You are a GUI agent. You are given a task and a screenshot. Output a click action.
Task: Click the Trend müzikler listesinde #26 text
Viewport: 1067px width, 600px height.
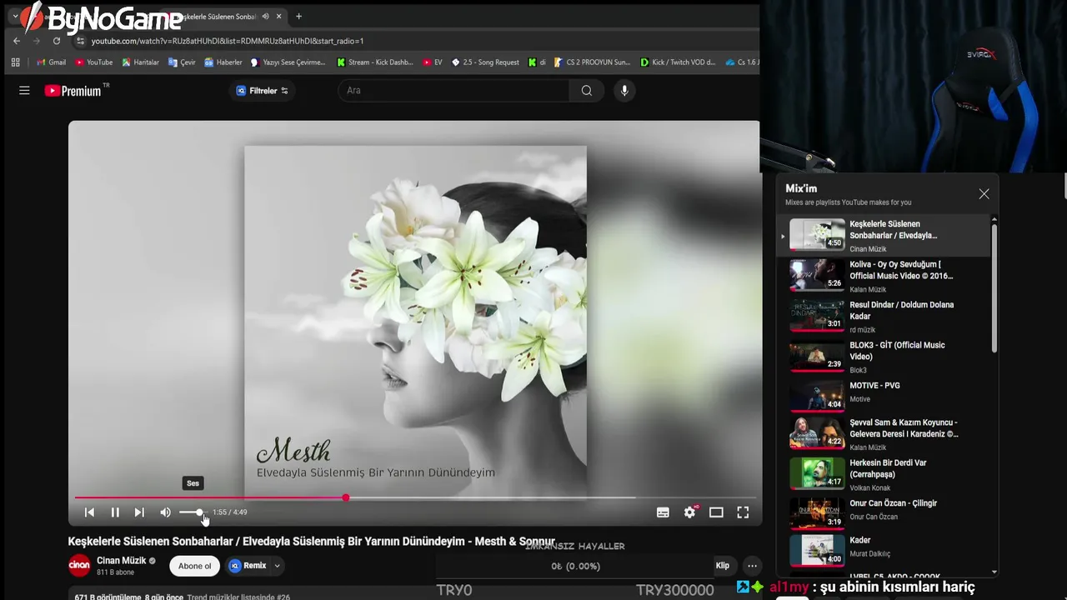(x=238, y=597)
